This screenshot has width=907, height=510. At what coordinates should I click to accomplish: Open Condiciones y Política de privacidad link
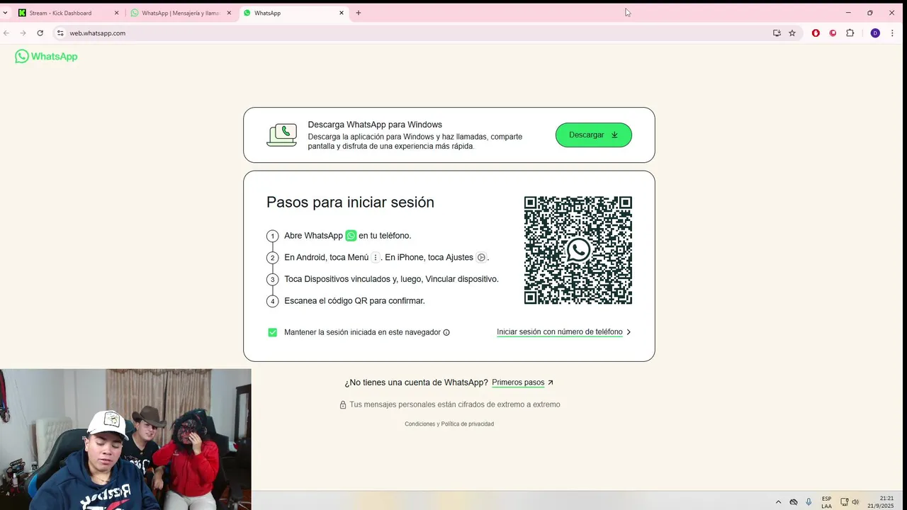(x=449, y=424)
